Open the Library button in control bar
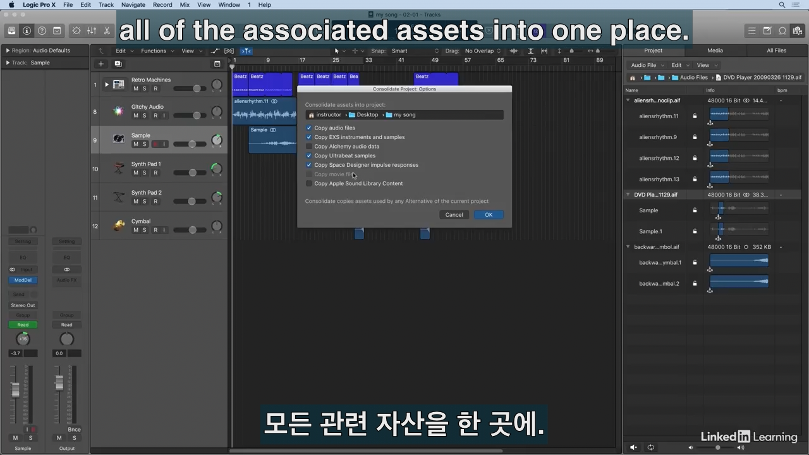The image size is (809, 455). [11, 30]
